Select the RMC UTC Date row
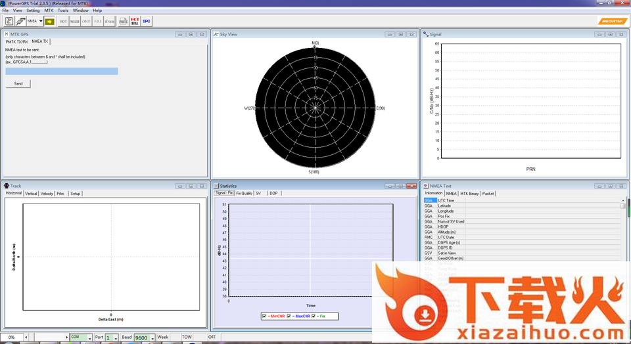The height and width of the screenshot is (344, 631). [x=522, y=237]
